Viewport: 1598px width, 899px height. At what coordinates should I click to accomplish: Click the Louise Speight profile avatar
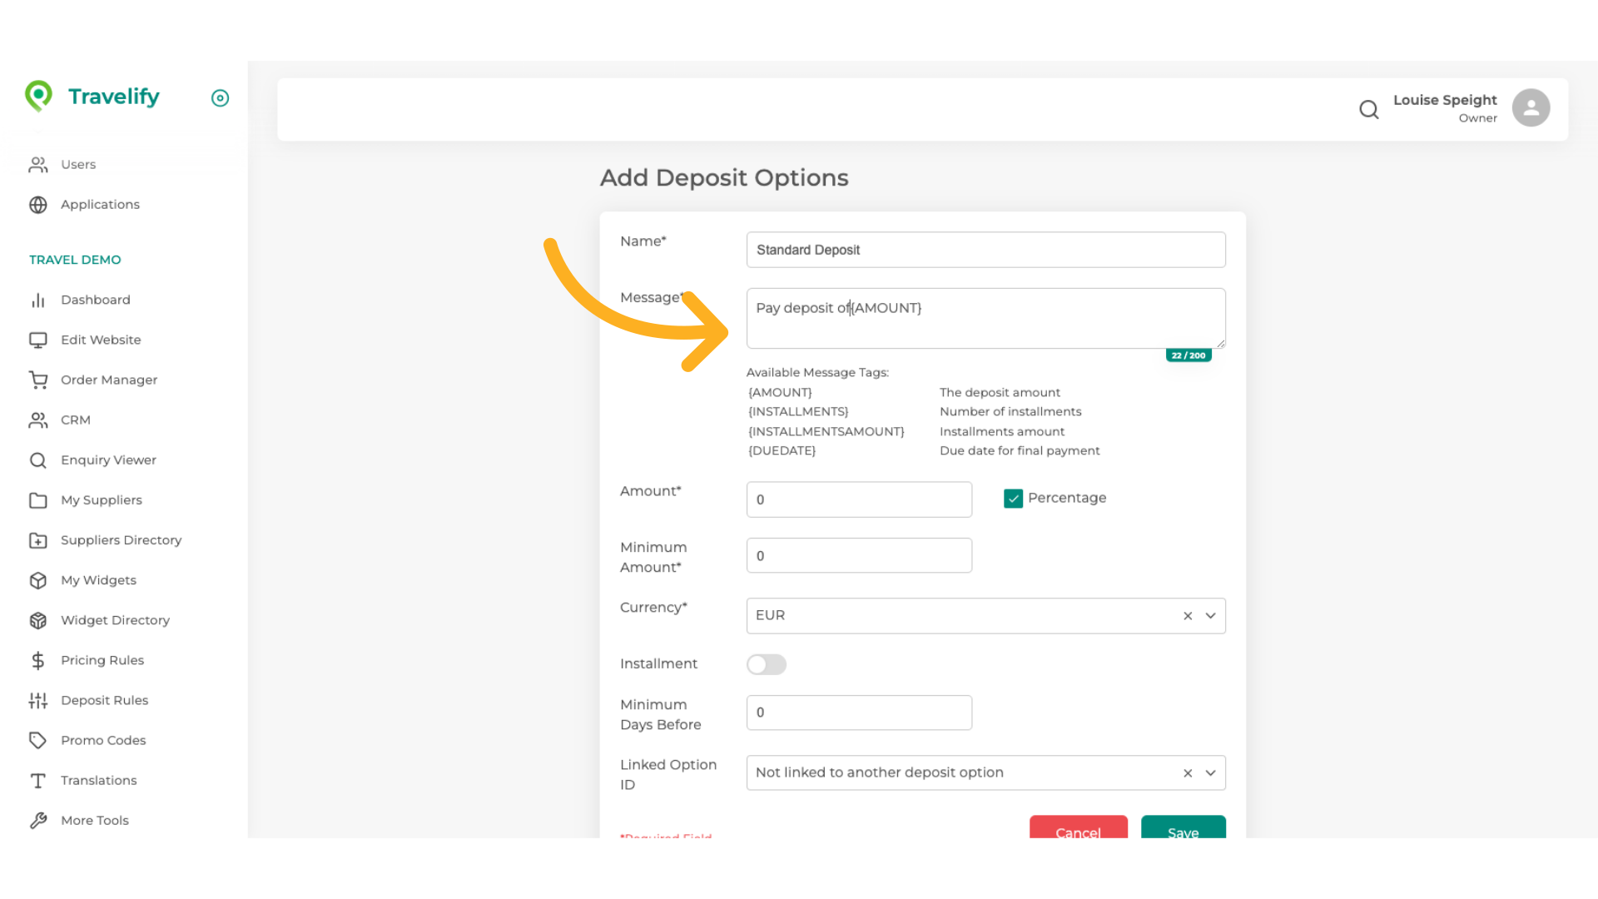tap(1531, 107)
